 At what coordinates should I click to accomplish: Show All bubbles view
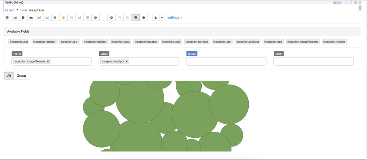[x=9, y=76]
